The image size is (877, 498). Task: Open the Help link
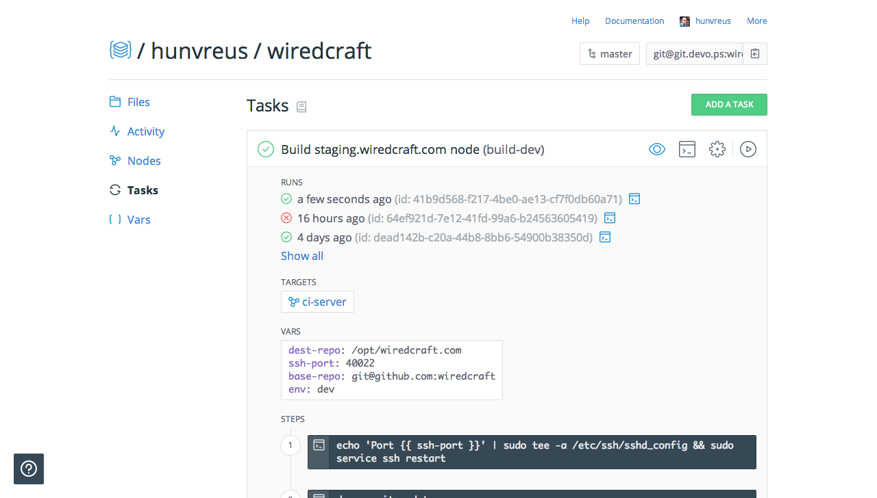(580, 21)
